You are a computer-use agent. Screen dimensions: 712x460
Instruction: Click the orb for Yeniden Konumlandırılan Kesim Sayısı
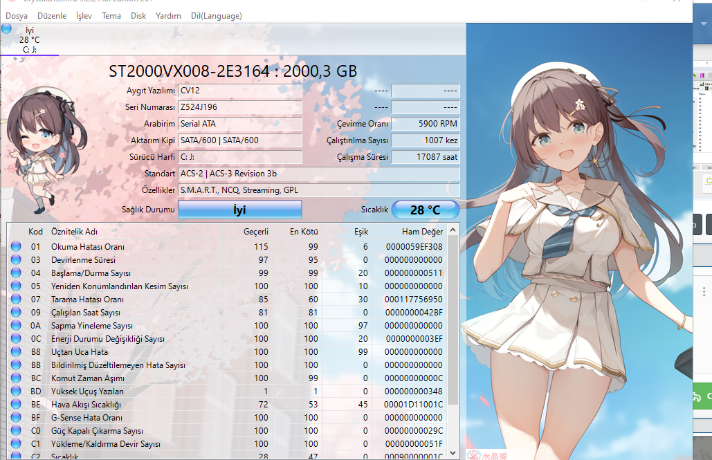click(x=16, y=286)
